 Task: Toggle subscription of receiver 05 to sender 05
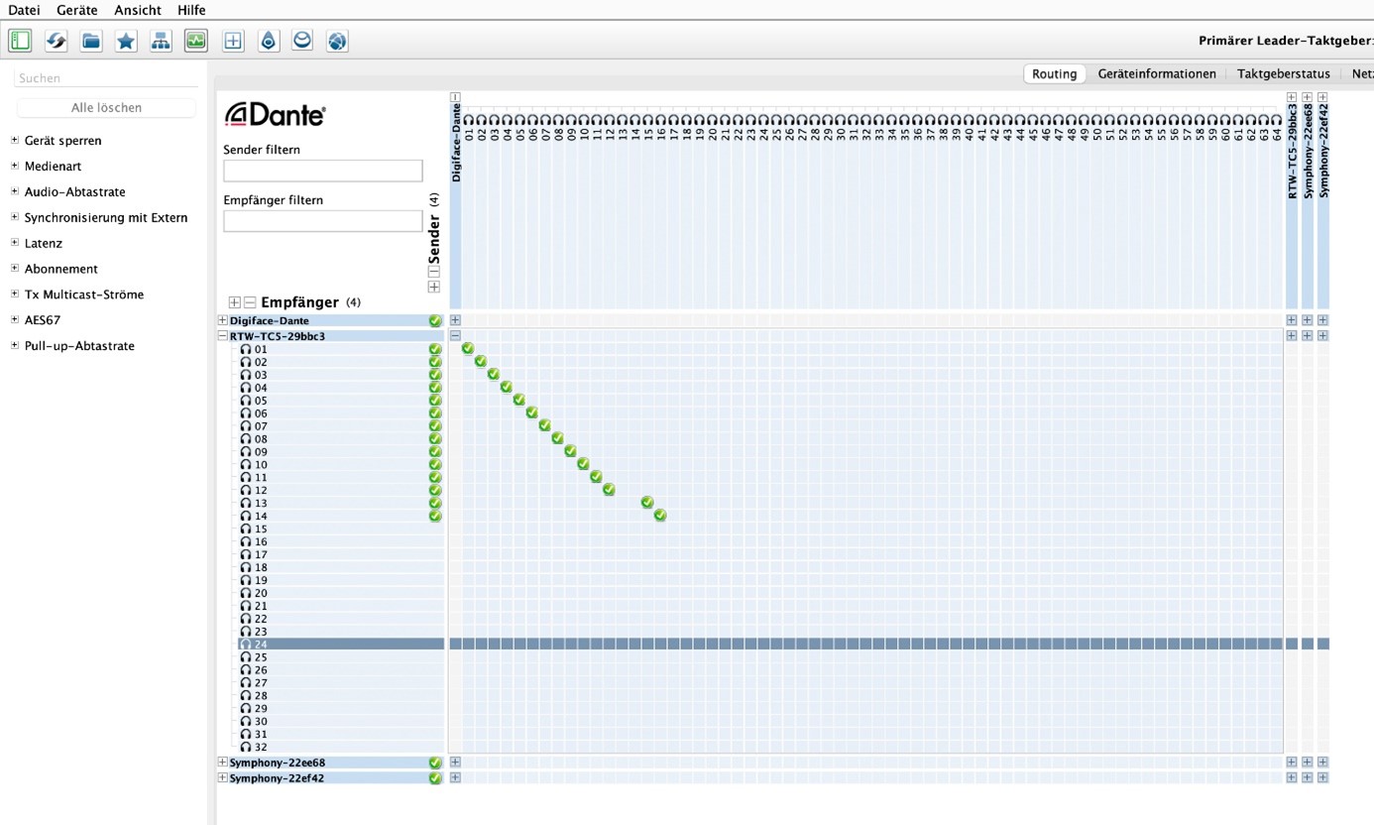pyautogui.click(x=519, y=401)
